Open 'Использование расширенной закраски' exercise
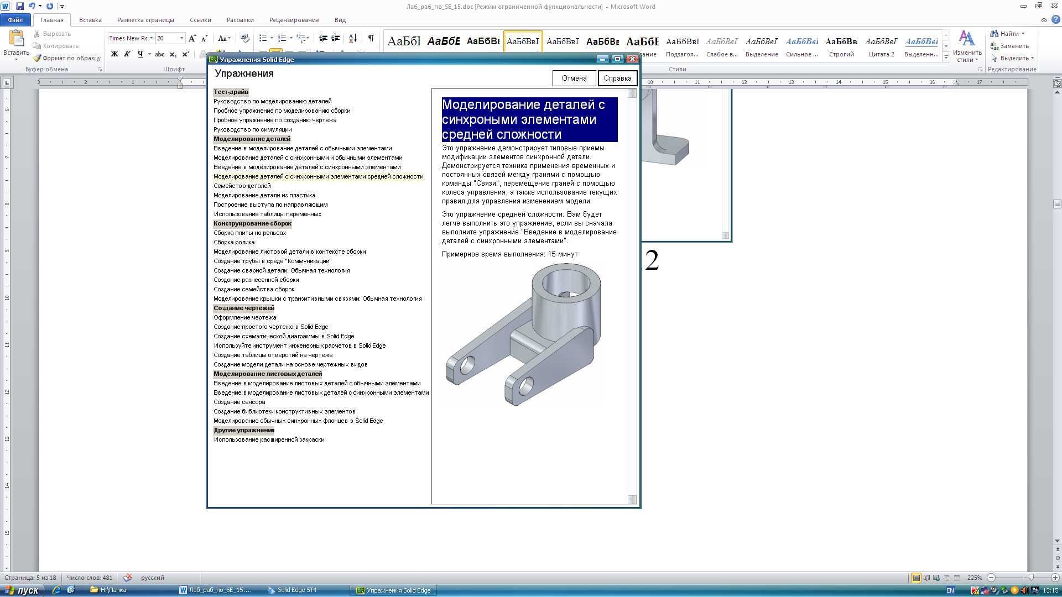Screen dimensions: 1062x597 point(269,439)
